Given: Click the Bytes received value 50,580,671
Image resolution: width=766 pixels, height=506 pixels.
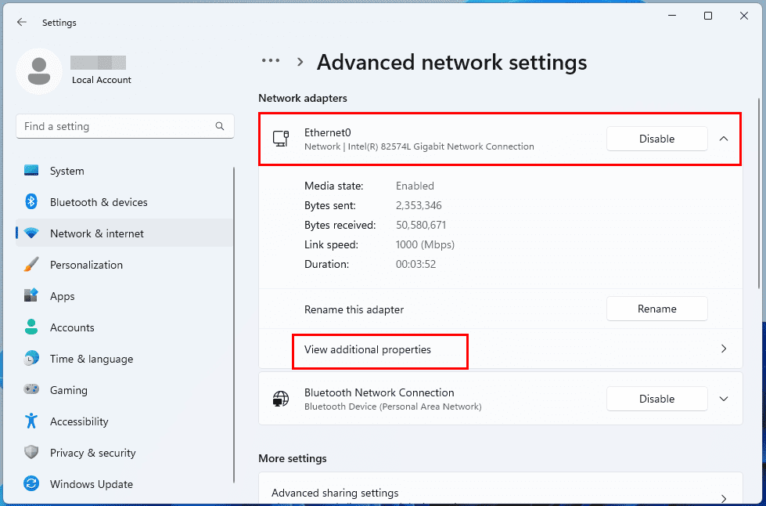Looking at the screenshot, I should click(421, 225).
